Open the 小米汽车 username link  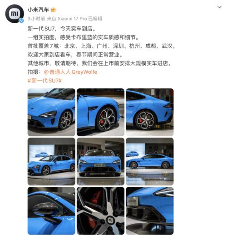tap(38, 10)
